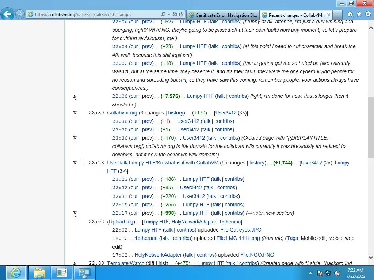The image size is (374, 280).
Task: Refresh the page with reload icon
Action: pyautogui.click(x=181, y=14)
